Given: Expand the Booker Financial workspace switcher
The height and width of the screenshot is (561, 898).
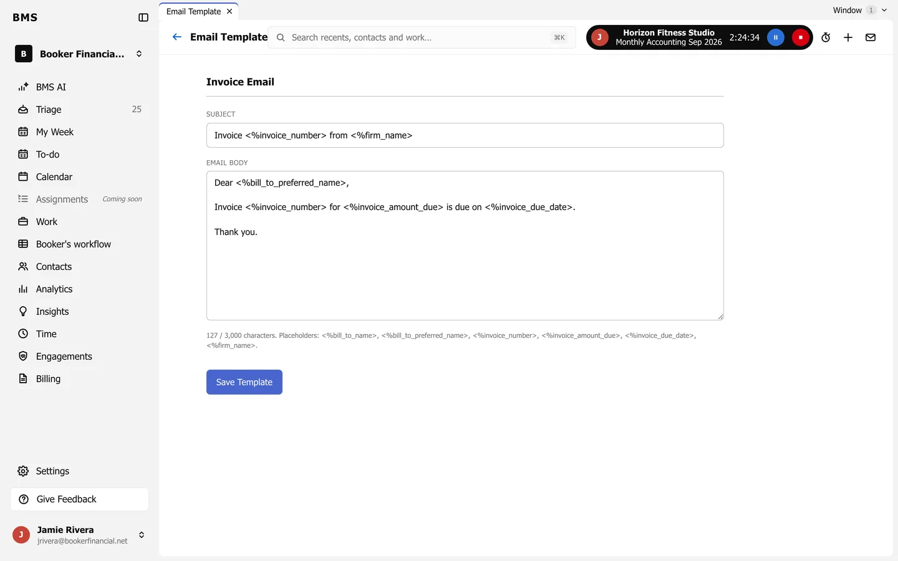Looking at the screenshot, I should point(79,54).
